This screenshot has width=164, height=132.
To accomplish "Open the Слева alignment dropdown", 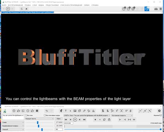I will 13,122.
